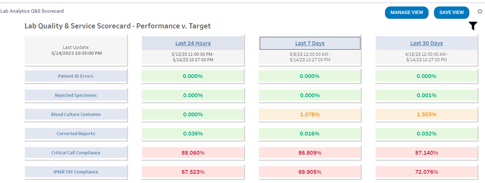Click the Rejected Specimens row label
This screenshot has width=485, height=183.
pos(76,95)
